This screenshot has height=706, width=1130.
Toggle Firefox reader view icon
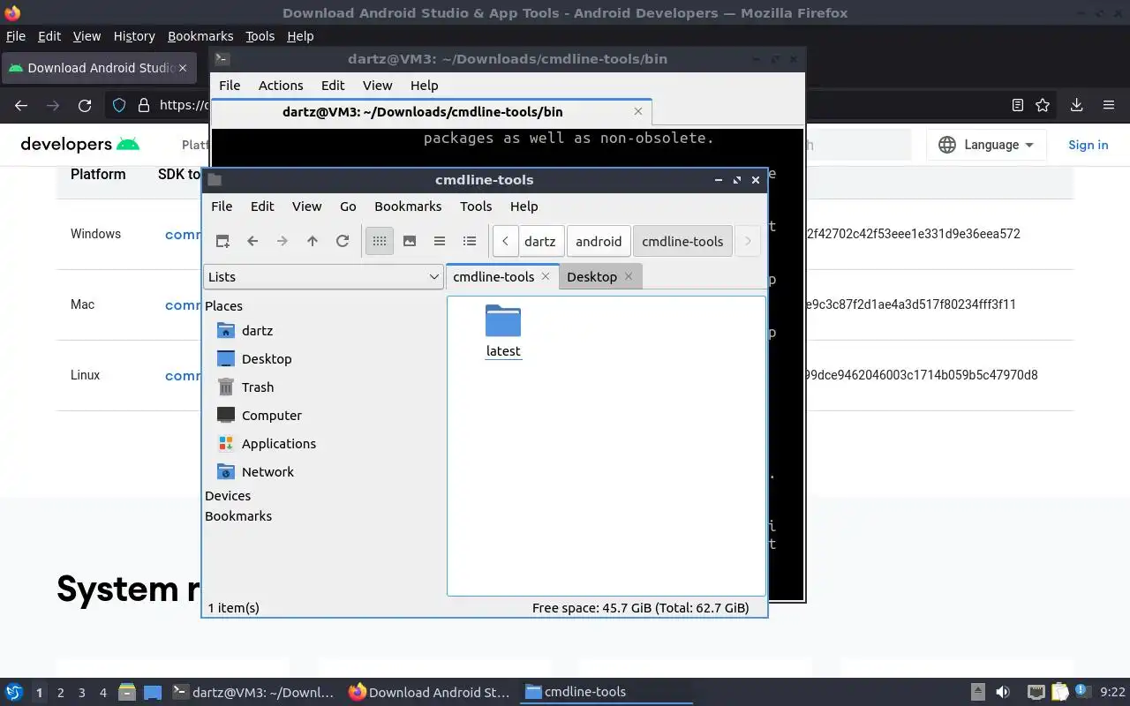1017,105
